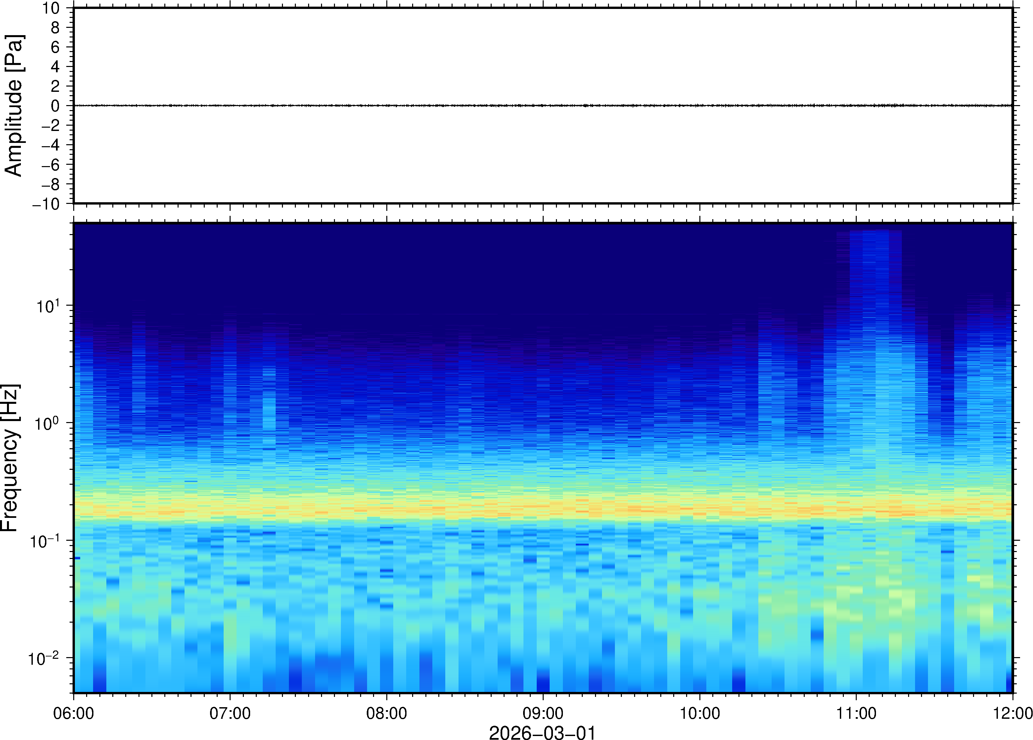Click the yellow-orange microbarom band in spectrogram
This screenshot has width=1033, height=740.
pyautogui.click(x=542, y=507)
